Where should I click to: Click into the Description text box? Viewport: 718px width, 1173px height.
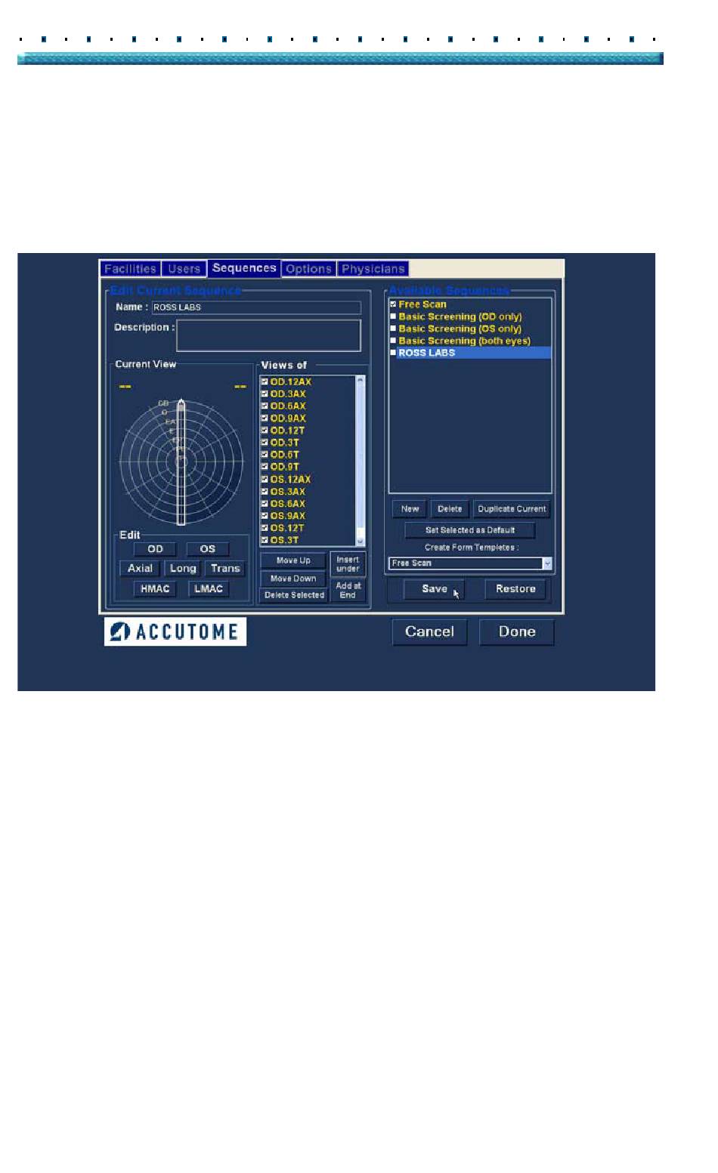[x=268, y=335]
